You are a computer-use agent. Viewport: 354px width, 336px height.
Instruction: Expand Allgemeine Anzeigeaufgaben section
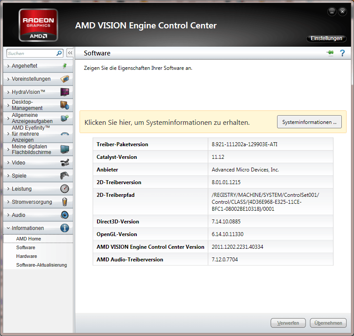click(x=8, y=118)
